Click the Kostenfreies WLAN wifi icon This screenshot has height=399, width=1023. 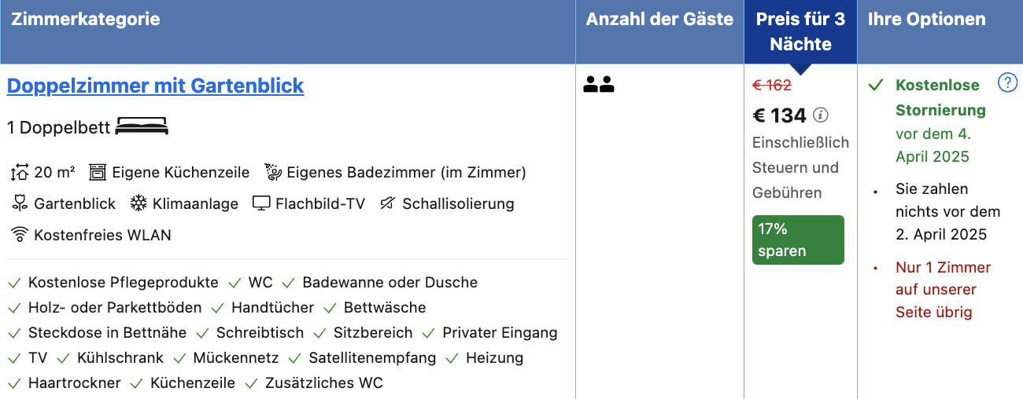[20, 234]
